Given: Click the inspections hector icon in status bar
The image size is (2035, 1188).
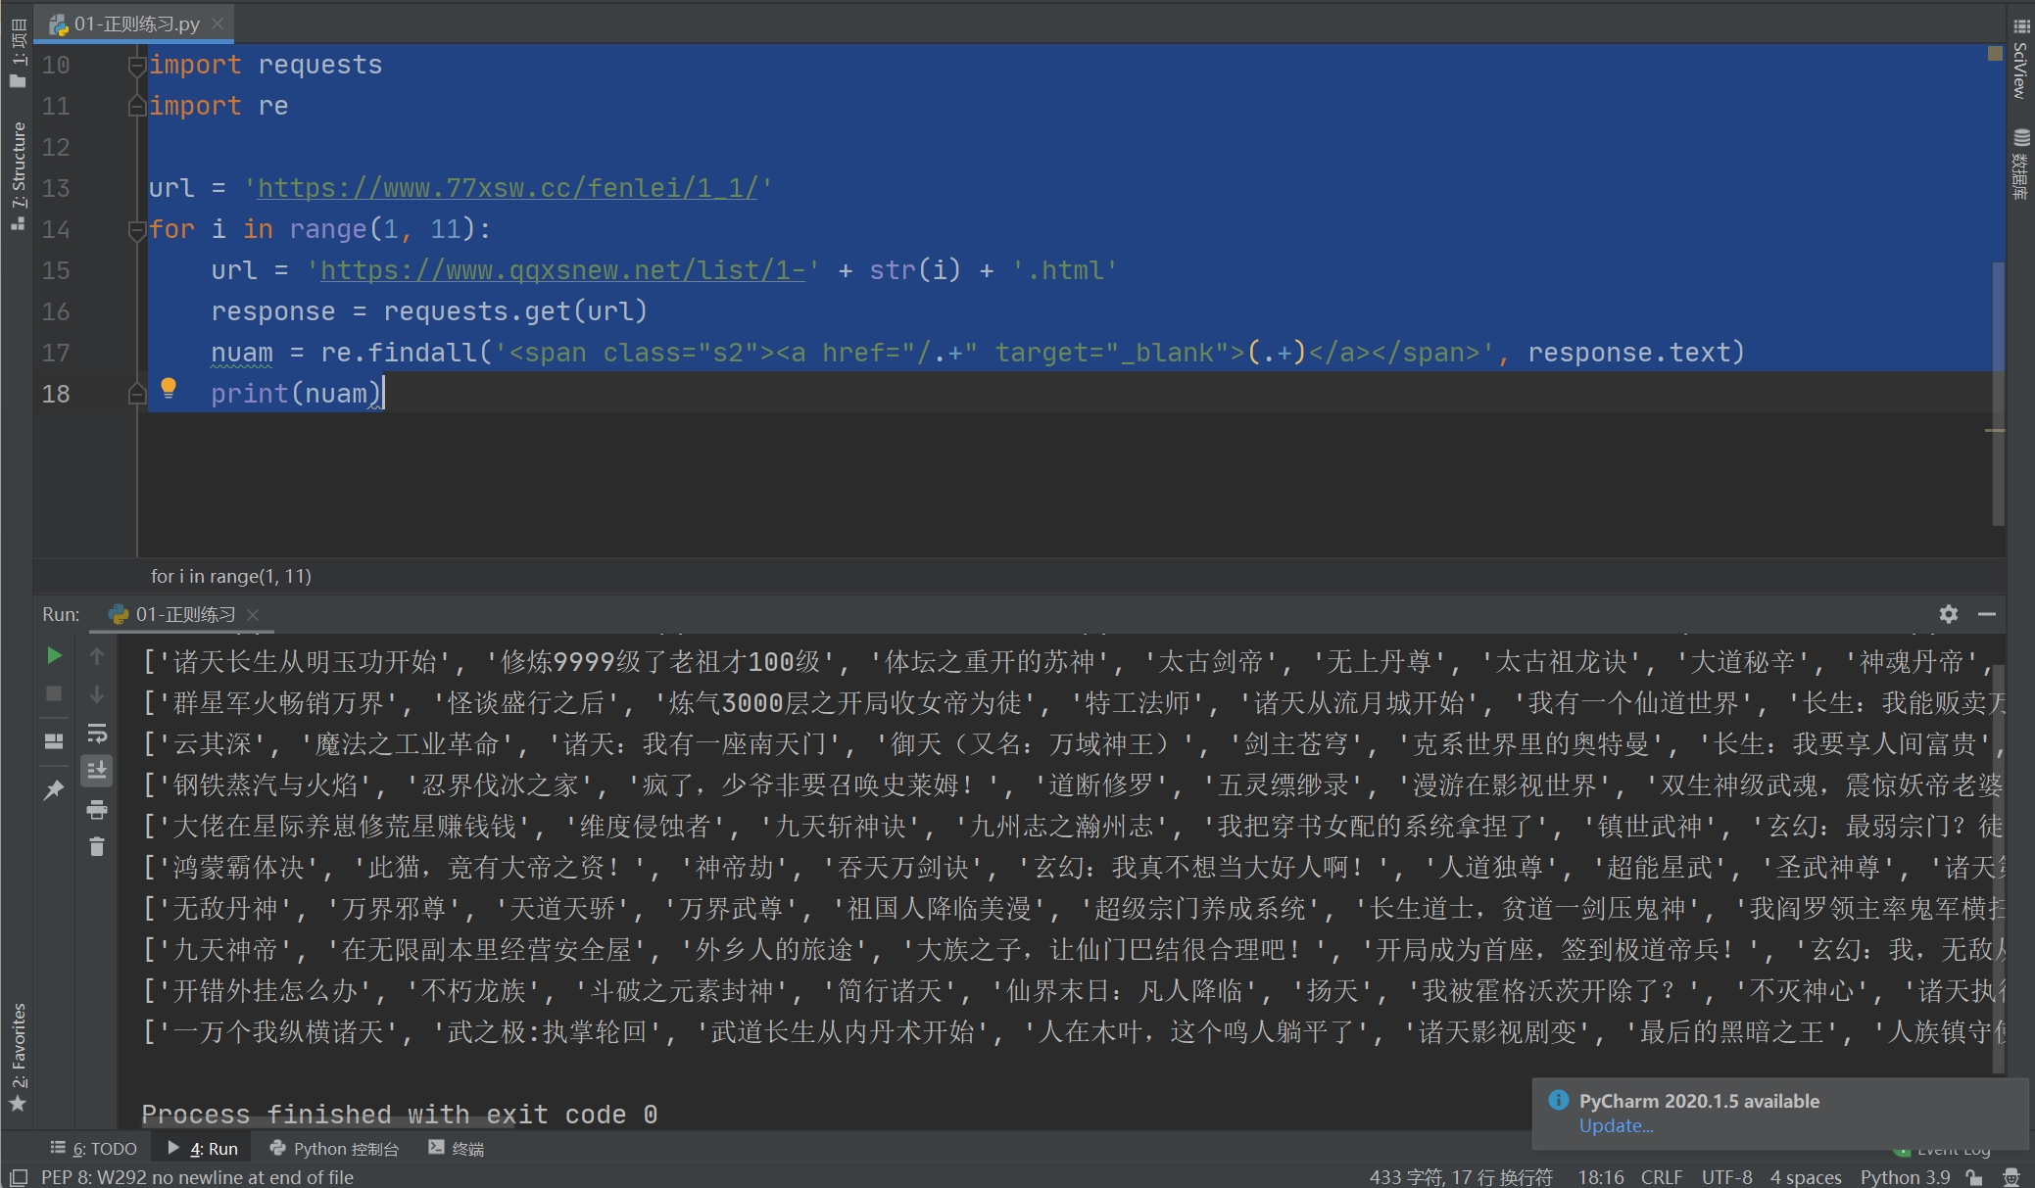Looking at the screenshot, I should [x=2011, y=1177].
